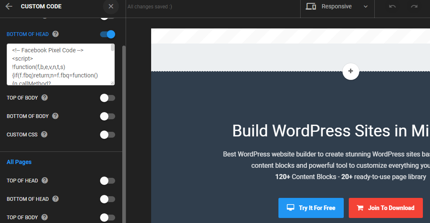Click help icon next to Bottom of Body
This screenshot has height=223, width=430.
tap(55, 116)
